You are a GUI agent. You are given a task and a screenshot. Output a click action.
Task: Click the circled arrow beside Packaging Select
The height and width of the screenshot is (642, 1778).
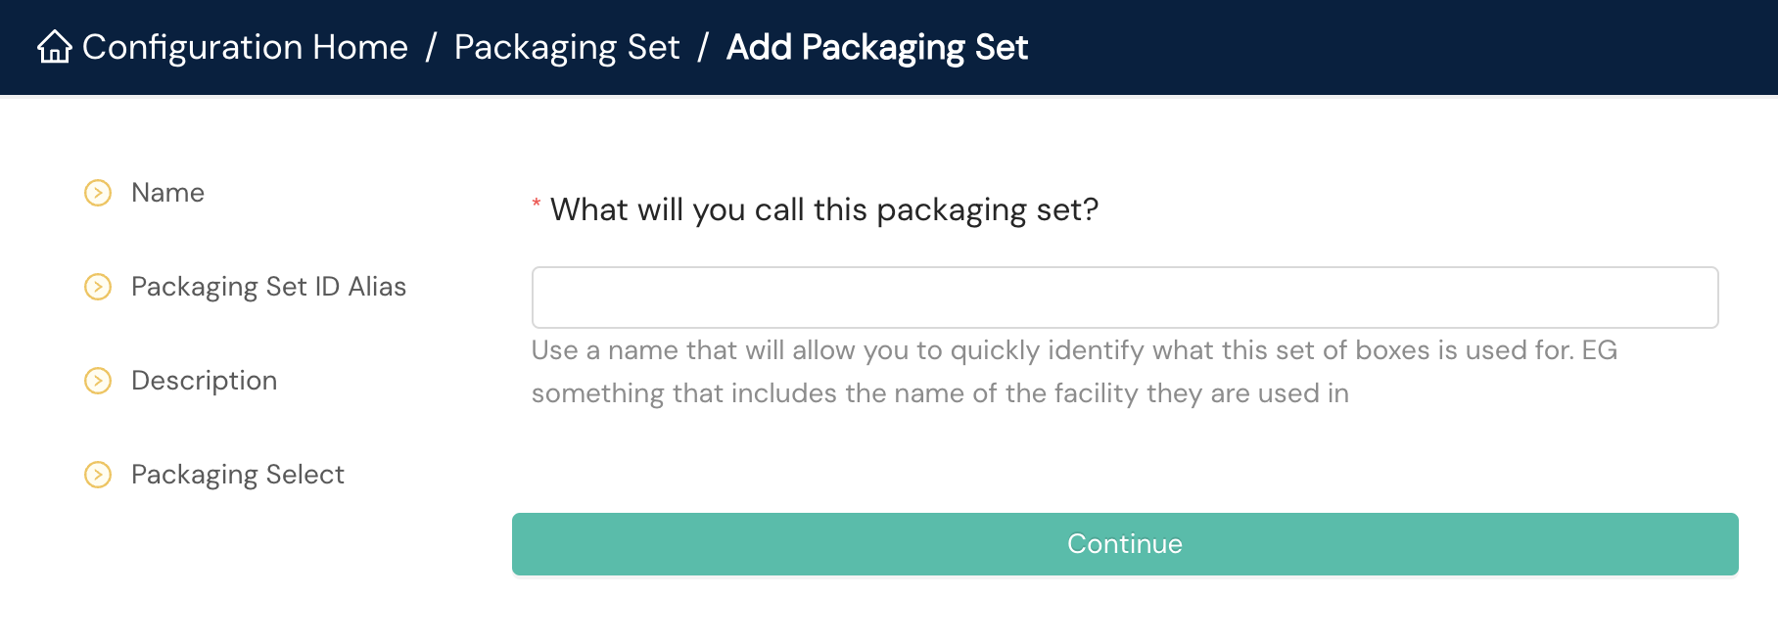pyautogui.click(x=98, y=476)
